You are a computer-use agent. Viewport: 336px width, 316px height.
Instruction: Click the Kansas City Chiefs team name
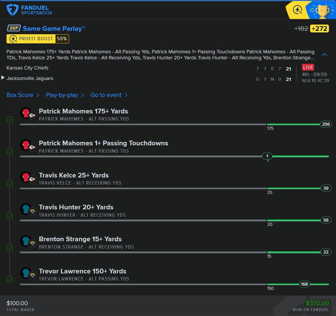pyautogui.click(x=27, y=68)
